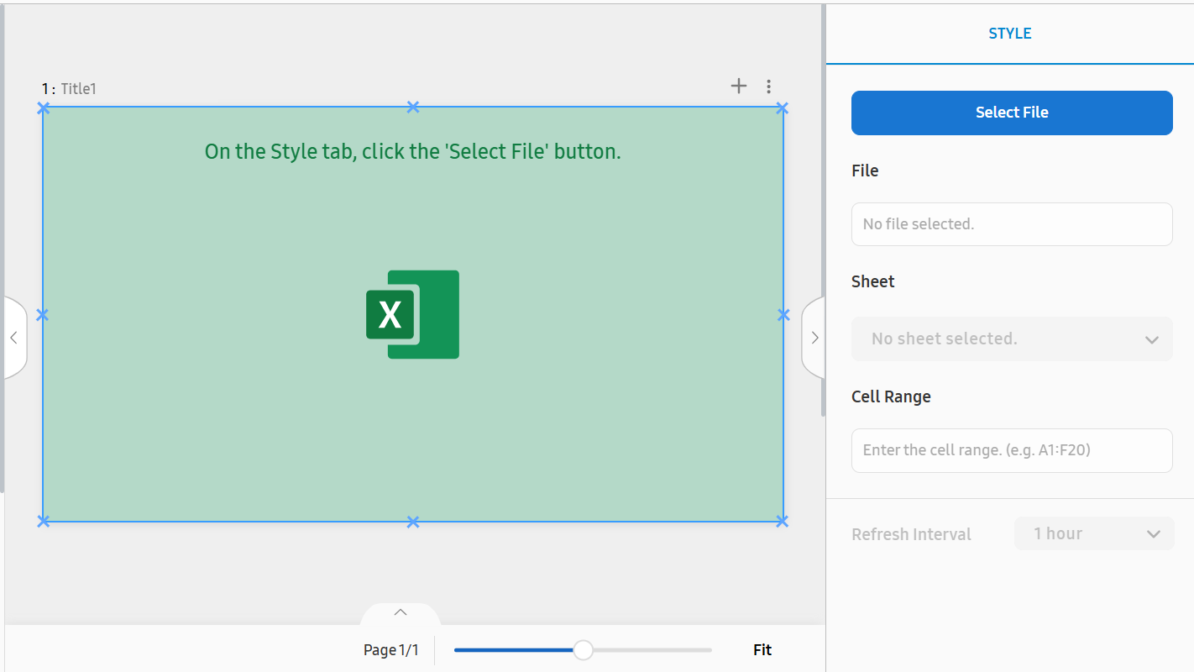Open the three-dot more options menu
Screen dimensions: 1194x672
click(768, 87)
